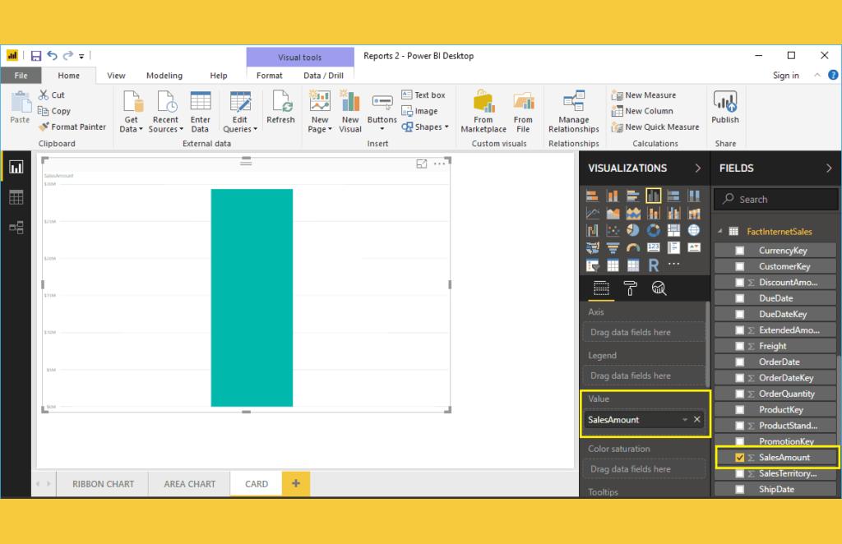Remove SalesAmount from Value well
The width and height of the screenshot is (842, 544).
tap(697, 420)
